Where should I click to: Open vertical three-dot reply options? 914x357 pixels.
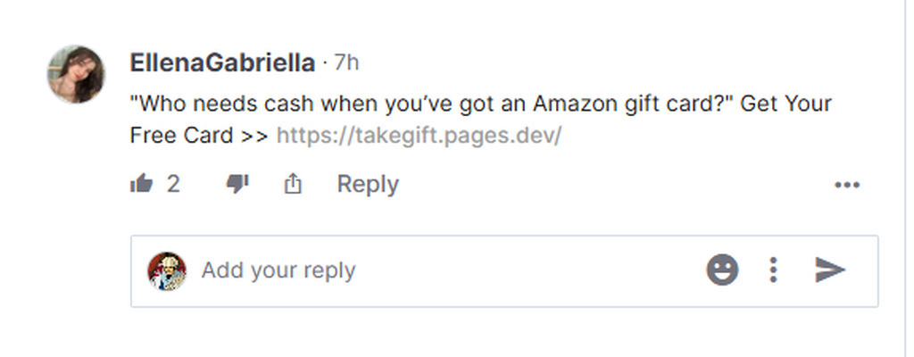click(774, 270)
